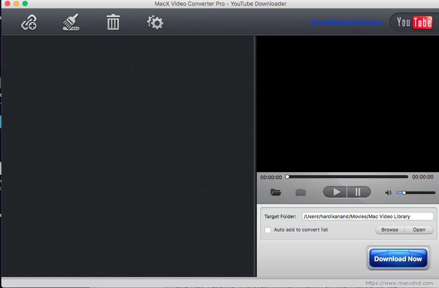Viewport: 439px width, 288px height.
Task: Click the YouTube logo button
Action: [414, 22]
